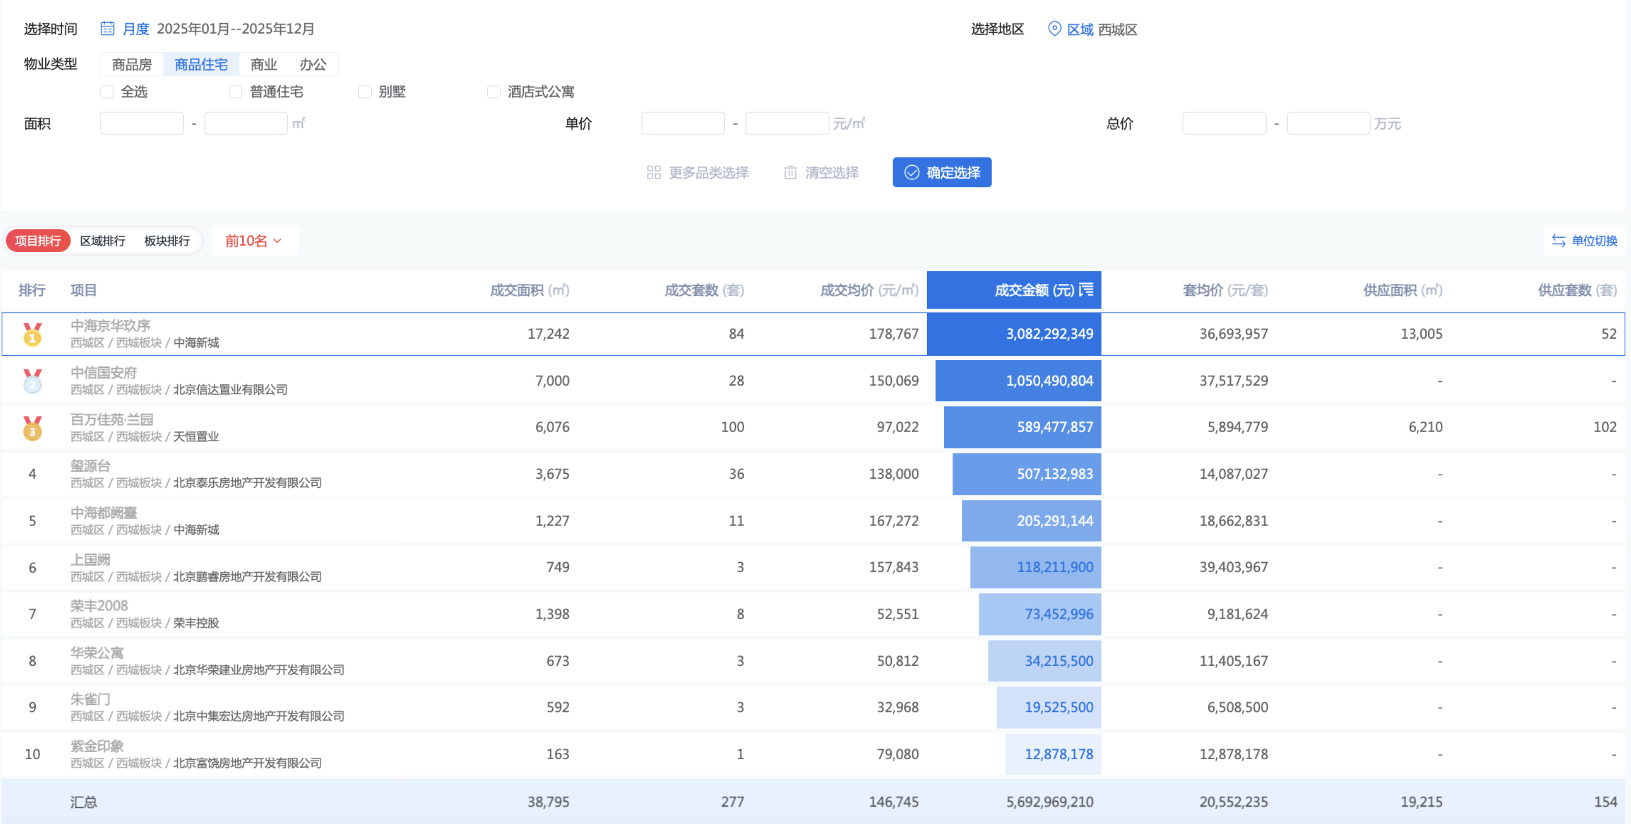Tick the 酒店式公寓 checkbox
This screenshot has width=1631, height=824.
493,92
